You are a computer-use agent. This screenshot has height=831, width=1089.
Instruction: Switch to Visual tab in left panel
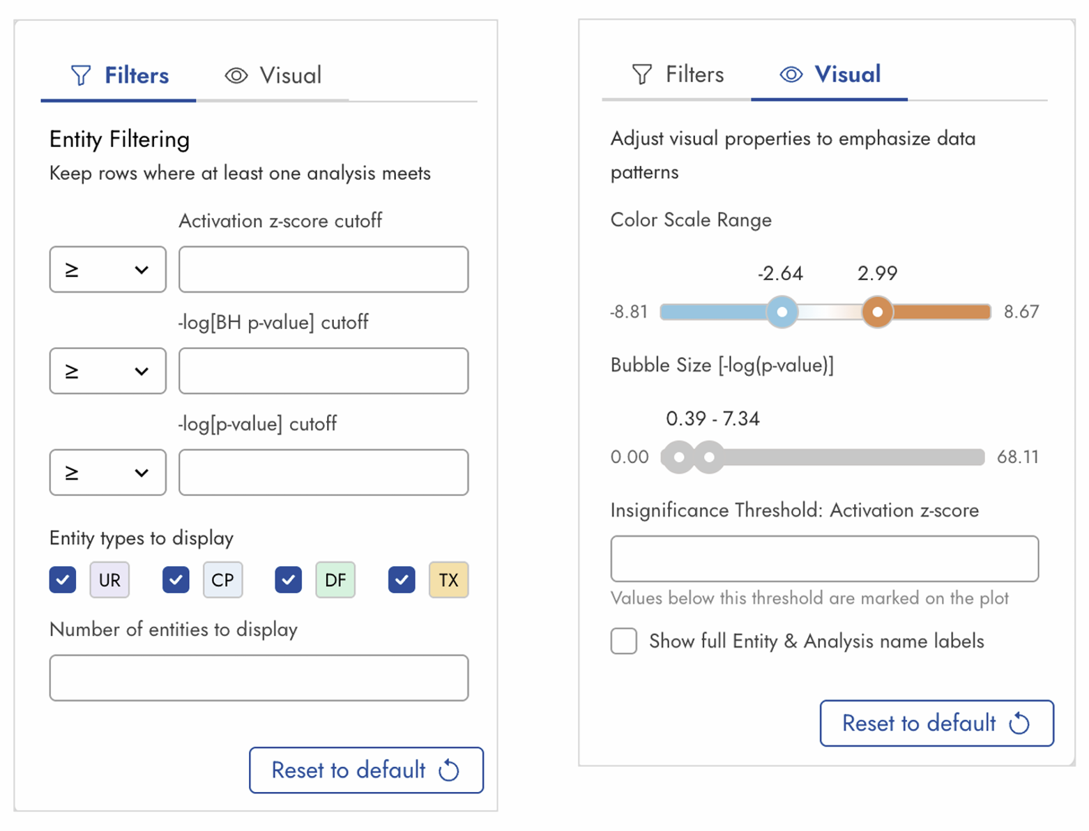tap(273, 75)
